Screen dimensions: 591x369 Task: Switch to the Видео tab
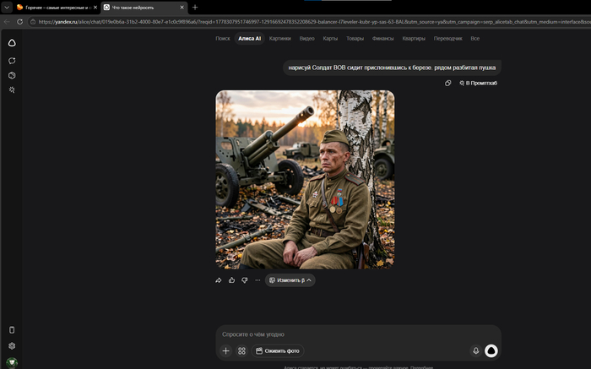[306, 39]
